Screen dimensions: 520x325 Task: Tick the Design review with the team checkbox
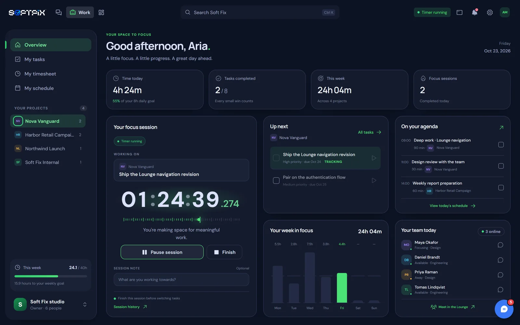click(501, 166)
